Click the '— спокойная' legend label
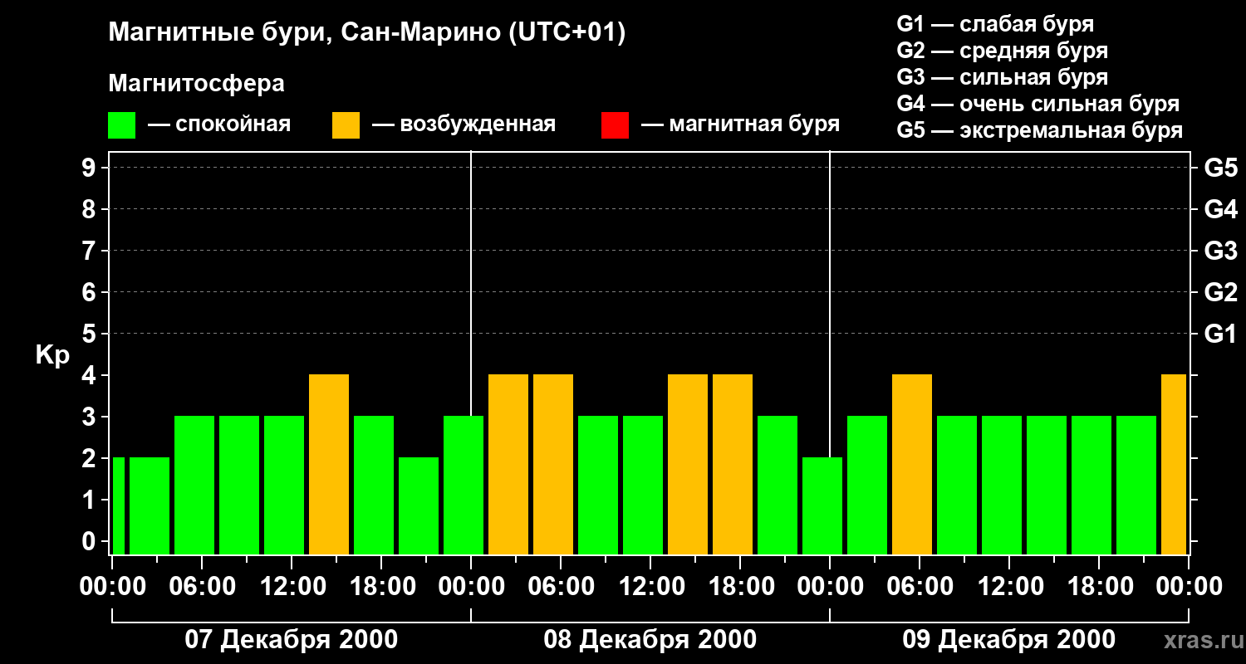This screenshot has width=1246, height=664. [219, 124]
